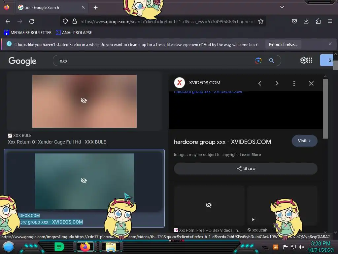Open the extensions puzzle-piece menu
Viewport: 338px width, 254px height.
[318, 21]
